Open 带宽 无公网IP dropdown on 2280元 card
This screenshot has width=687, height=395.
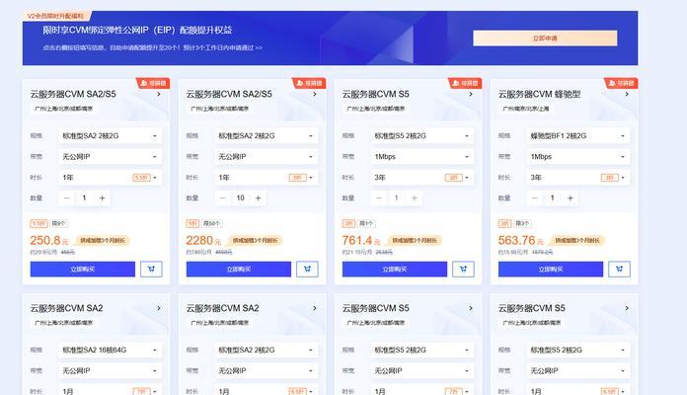266,156
